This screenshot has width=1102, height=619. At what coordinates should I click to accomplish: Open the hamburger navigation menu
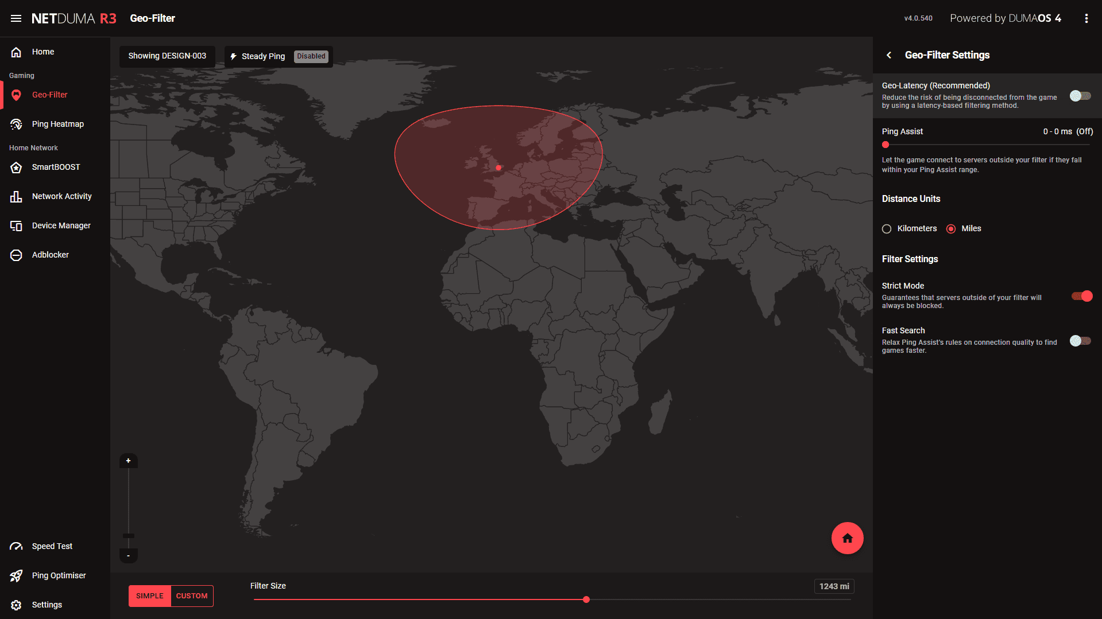click(16, 18)
